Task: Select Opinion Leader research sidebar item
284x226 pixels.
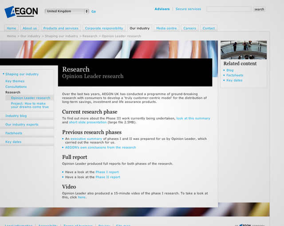Action: (x=31, y=98)
